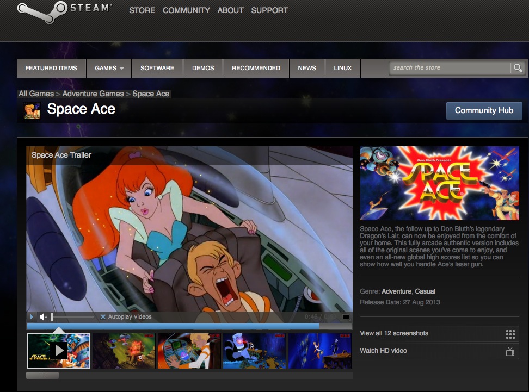Watch the HD video
This screenshot has width=529, height=392.
[439, 351]
